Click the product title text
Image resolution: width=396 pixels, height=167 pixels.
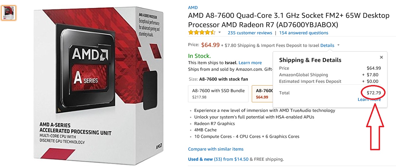click(289, 20)
